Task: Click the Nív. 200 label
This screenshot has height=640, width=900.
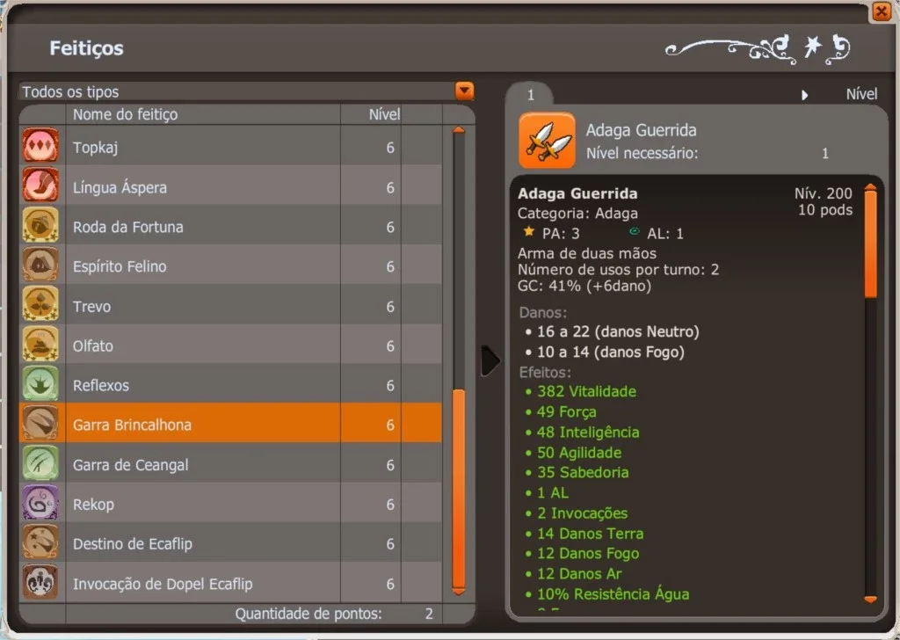Action: (x=823, y=193)
